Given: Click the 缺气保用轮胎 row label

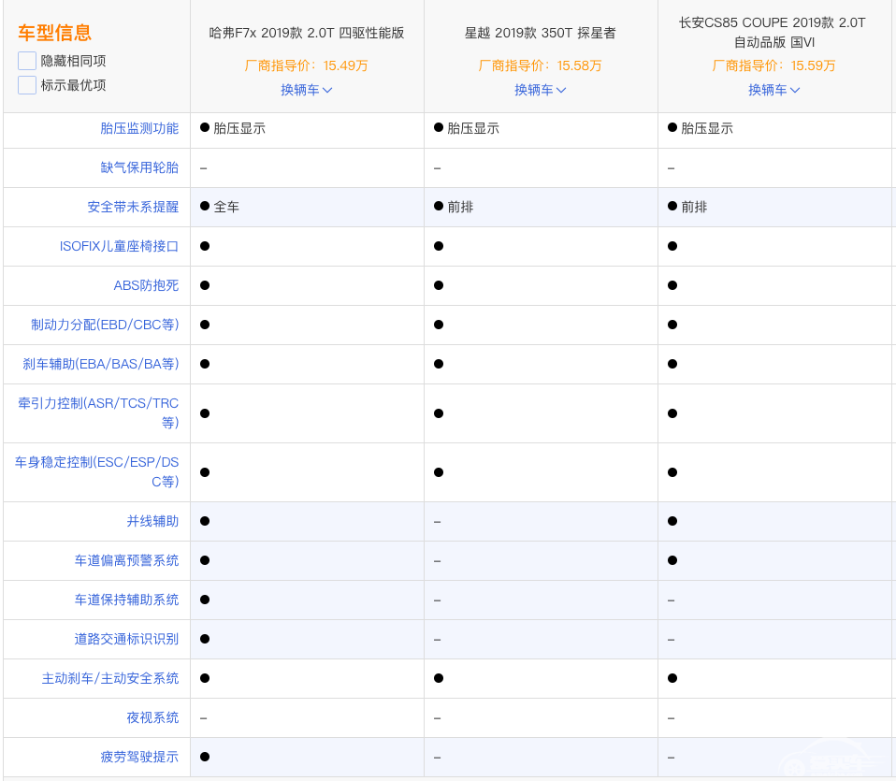Looking at the screenshot, I should coord(139,167).
